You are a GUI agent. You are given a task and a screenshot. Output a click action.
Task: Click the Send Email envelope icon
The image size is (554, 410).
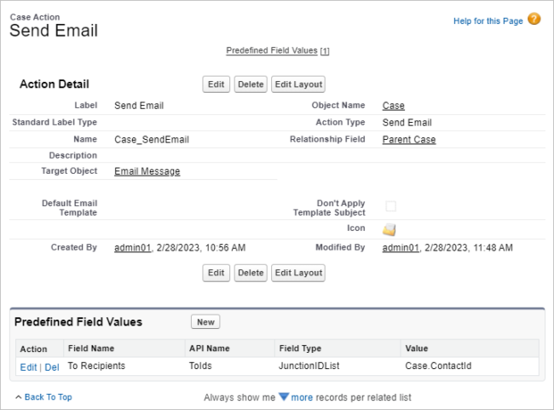point(390,229)
